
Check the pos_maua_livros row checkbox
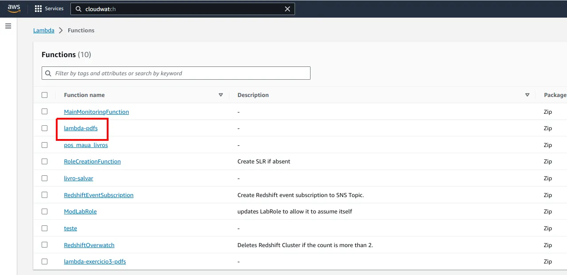tap(44, 145)
